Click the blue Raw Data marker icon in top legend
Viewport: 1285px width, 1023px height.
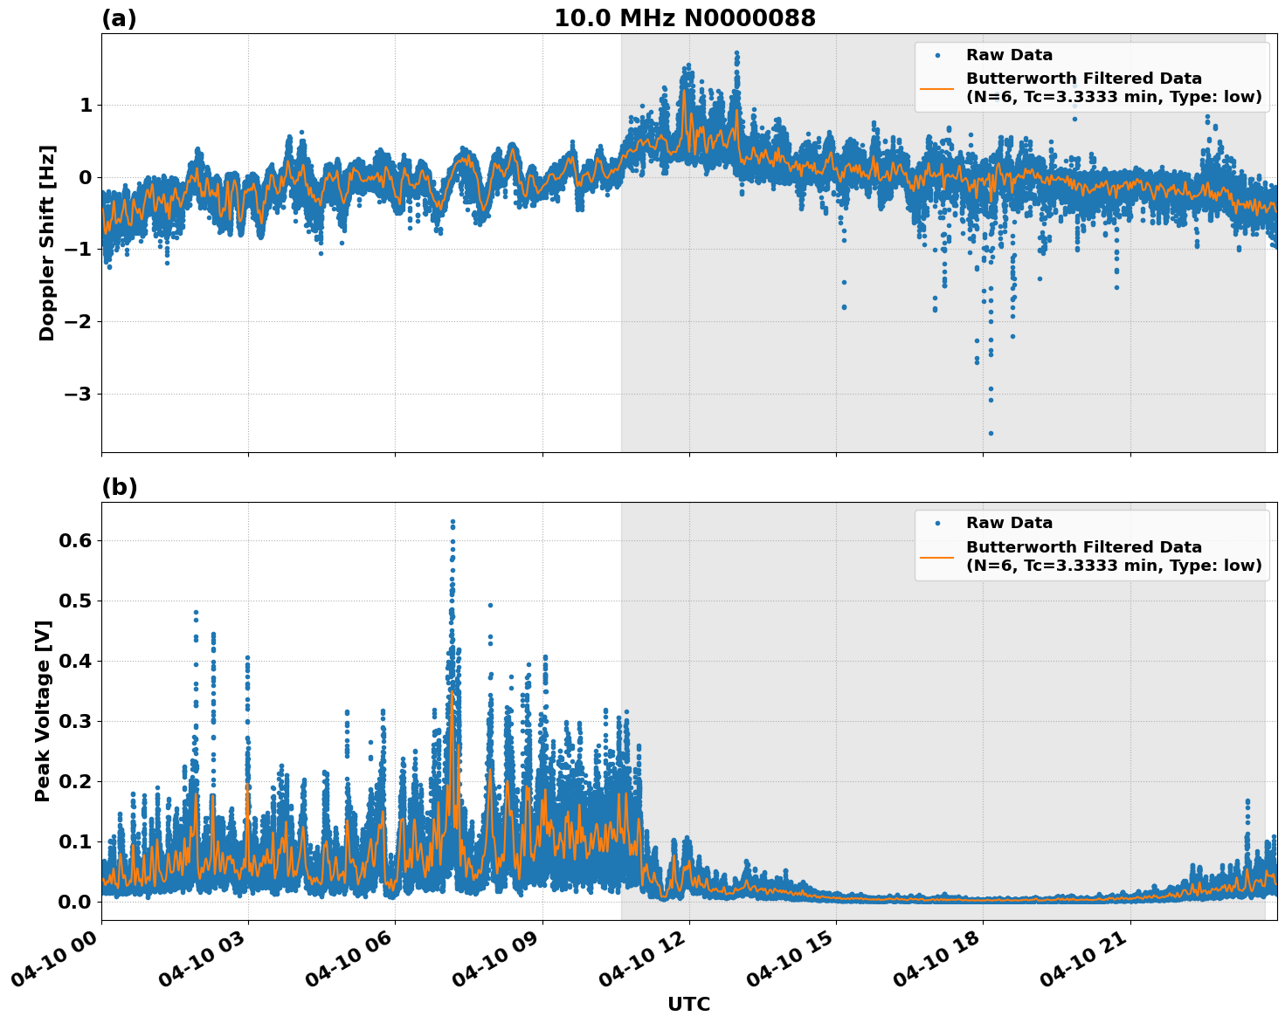pos(938,53)
